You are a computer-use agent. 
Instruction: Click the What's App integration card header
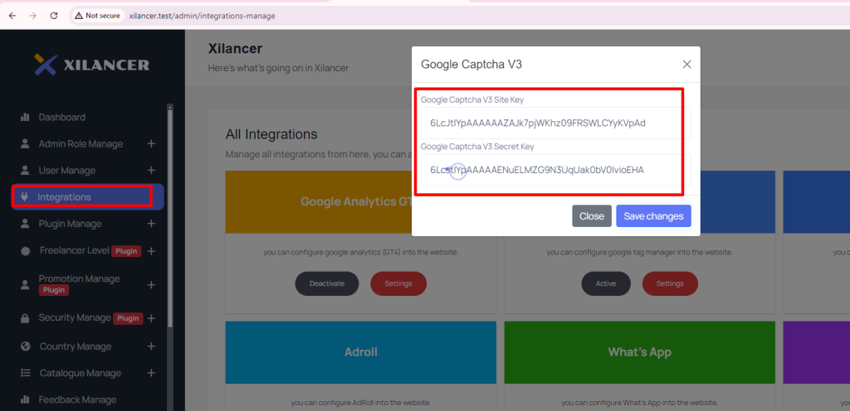tap(640, 352)
